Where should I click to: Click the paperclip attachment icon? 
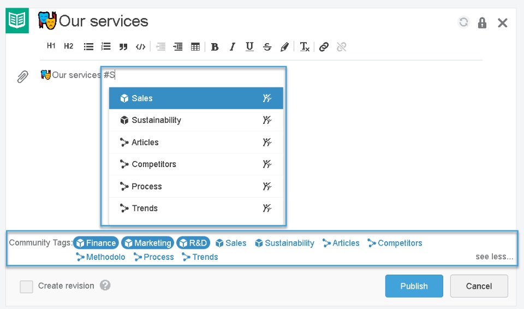pyautogui.click(x=22, y=76)
